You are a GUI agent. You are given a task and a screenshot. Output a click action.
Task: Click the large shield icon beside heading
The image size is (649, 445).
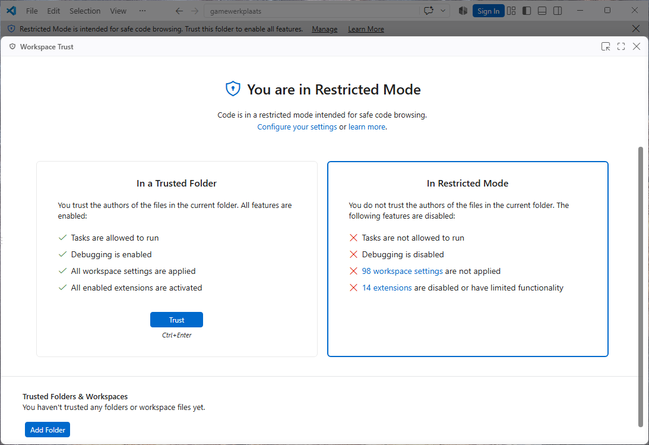click(x=233, y=89)
